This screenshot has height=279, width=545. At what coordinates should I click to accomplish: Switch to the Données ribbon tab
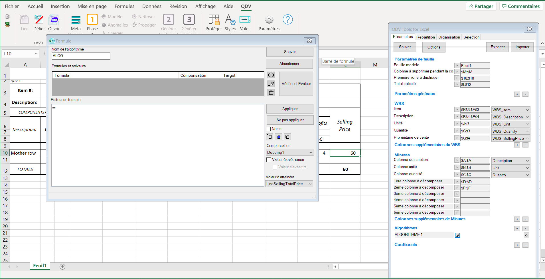click(x=152, y=6)
